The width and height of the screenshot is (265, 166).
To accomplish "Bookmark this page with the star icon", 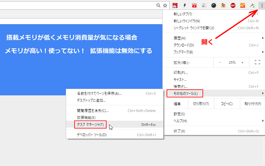I will (x=165, y=5).
